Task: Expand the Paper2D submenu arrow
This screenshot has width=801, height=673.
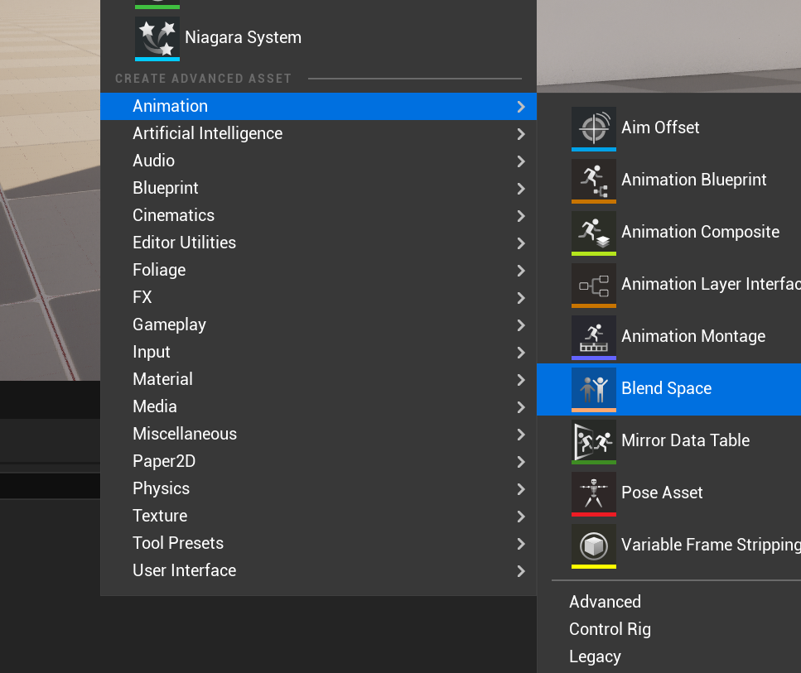Action: click(x=520, y=462)
